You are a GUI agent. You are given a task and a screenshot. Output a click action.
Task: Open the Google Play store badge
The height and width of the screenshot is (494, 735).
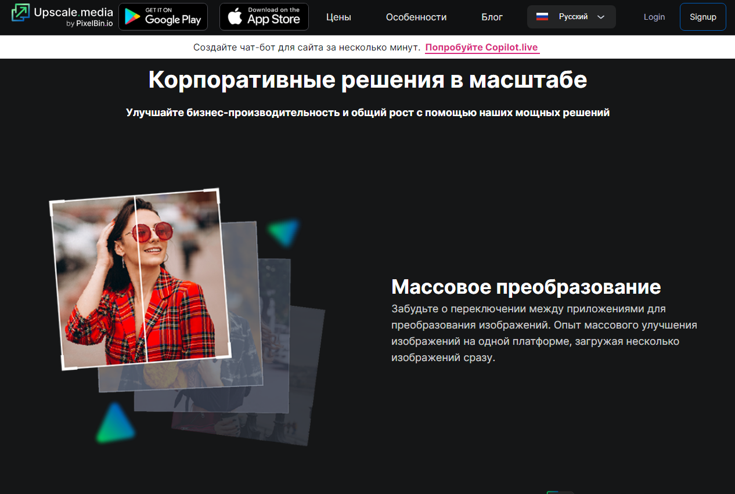point(163,17)
